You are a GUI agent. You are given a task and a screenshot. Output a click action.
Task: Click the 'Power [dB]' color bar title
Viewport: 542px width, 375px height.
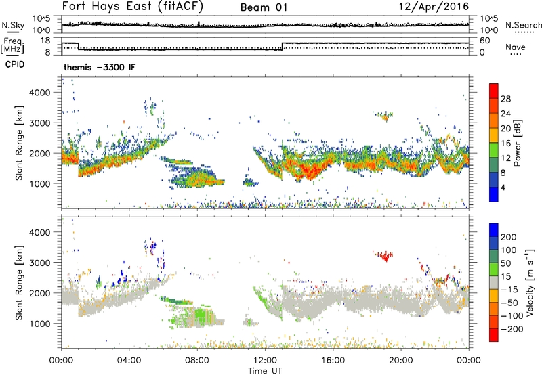click(517, 143)
